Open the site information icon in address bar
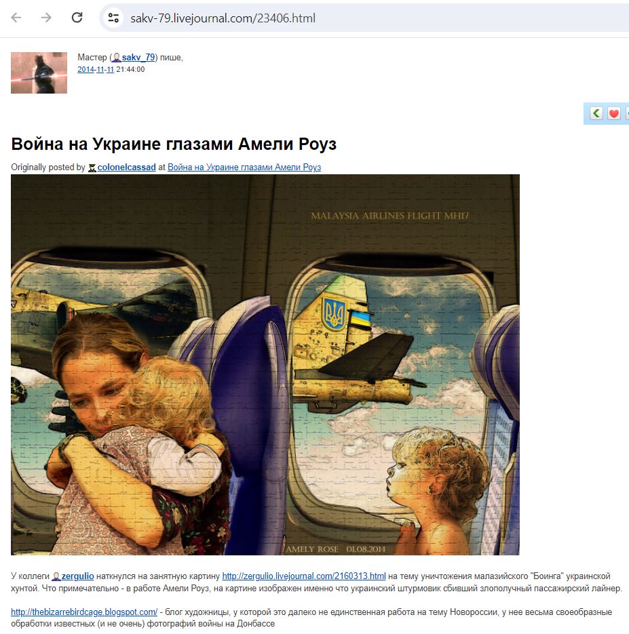 pyautogui.click(x=114, y=18)
